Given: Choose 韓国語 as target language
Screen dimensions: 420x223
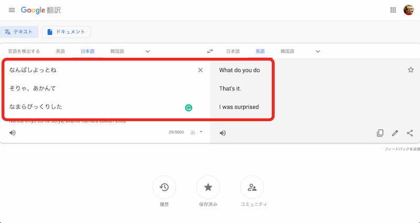Looking at the screenshot, I should (287, 51).
